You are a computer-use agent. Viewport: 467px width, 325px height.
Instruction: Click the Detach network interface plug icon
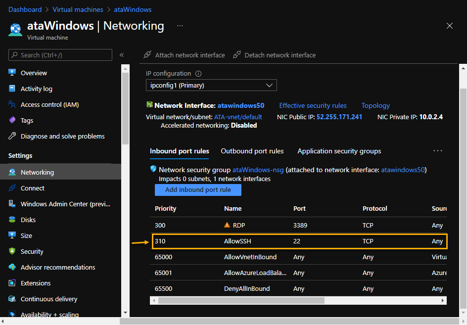click(237, 54)
